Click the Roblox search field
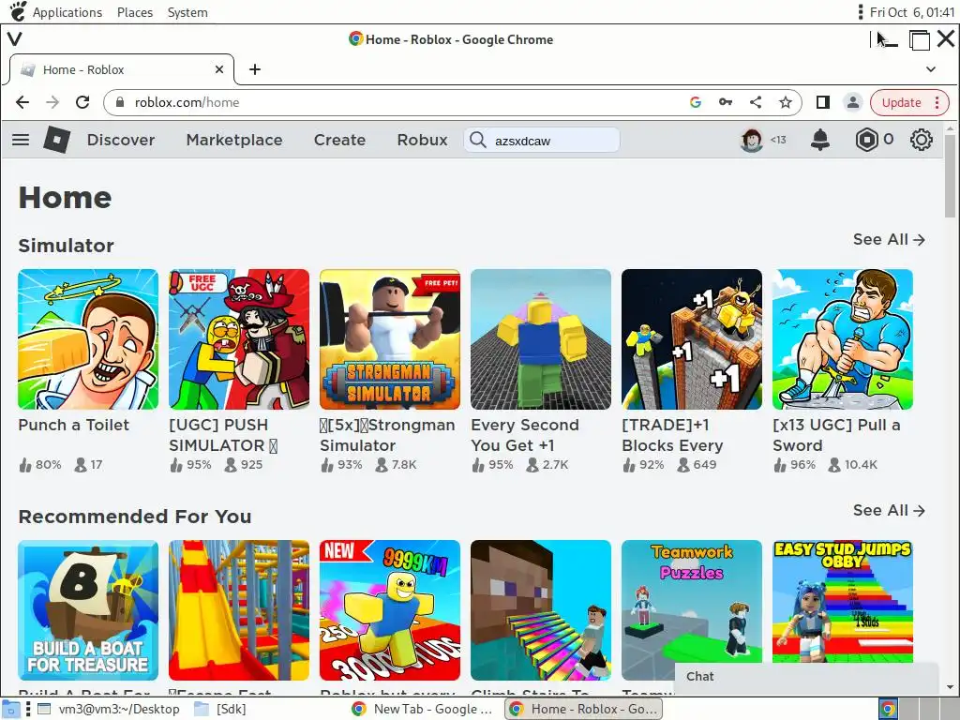Viewport: 960px width, 720px height. 542,141
